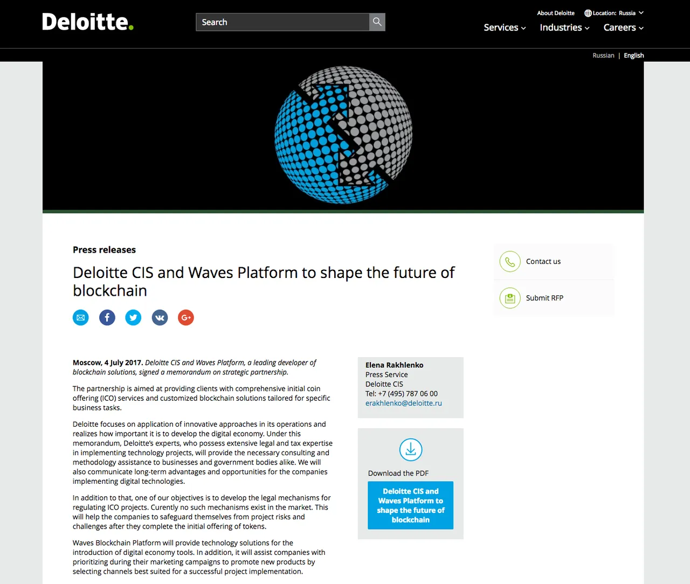Switch language to Russian
Screen dimensions: 690x584
[x=603, y=55]
